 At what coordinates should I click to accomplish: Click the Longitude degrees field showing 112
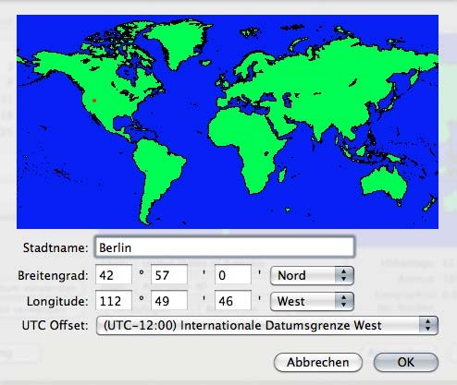(114, 301)
